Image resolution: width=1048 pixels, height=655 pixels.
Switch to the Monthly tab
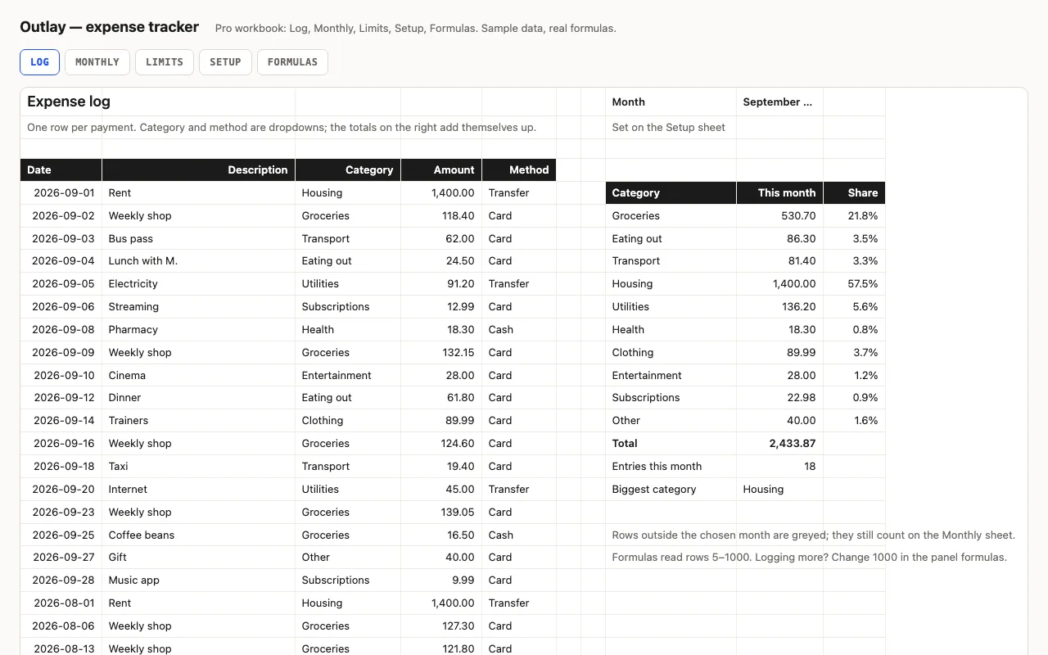pos(97,62)
